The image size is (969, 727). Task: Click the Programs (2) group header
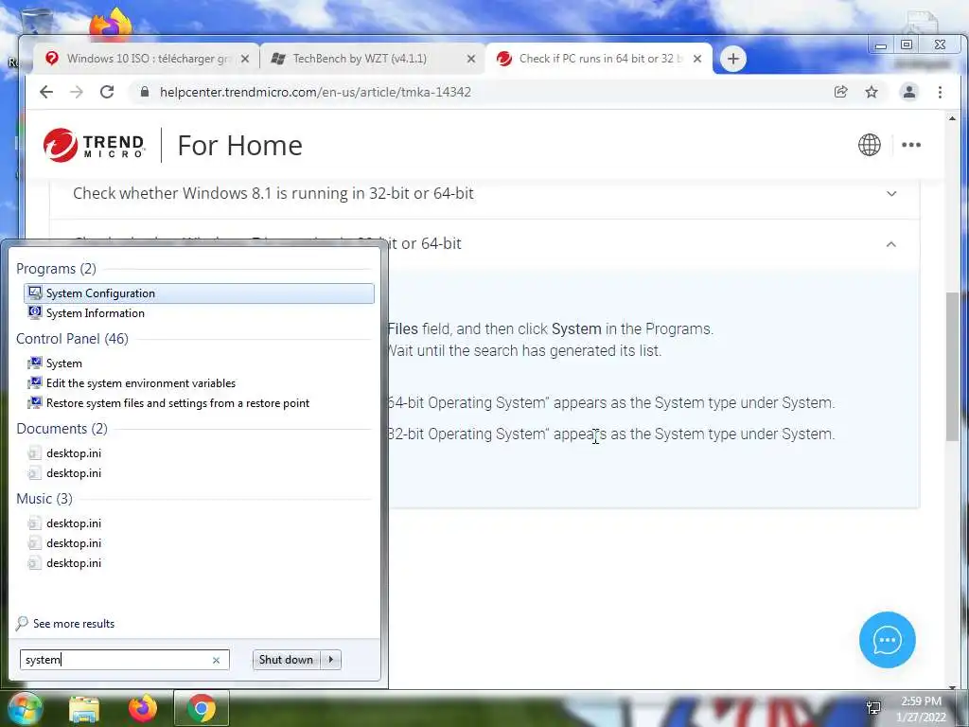[x=56, y=269]
